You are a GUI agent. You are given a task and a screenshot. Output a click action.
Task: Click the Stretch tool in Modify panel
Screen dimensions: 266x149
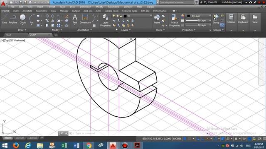47,25
